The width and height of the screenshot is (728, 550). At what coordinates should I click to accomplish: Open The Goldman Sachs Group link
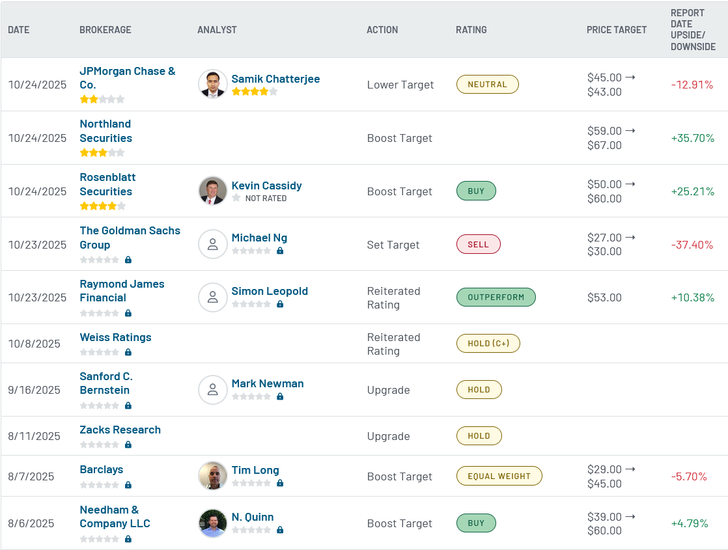click(x=130, y=238)
